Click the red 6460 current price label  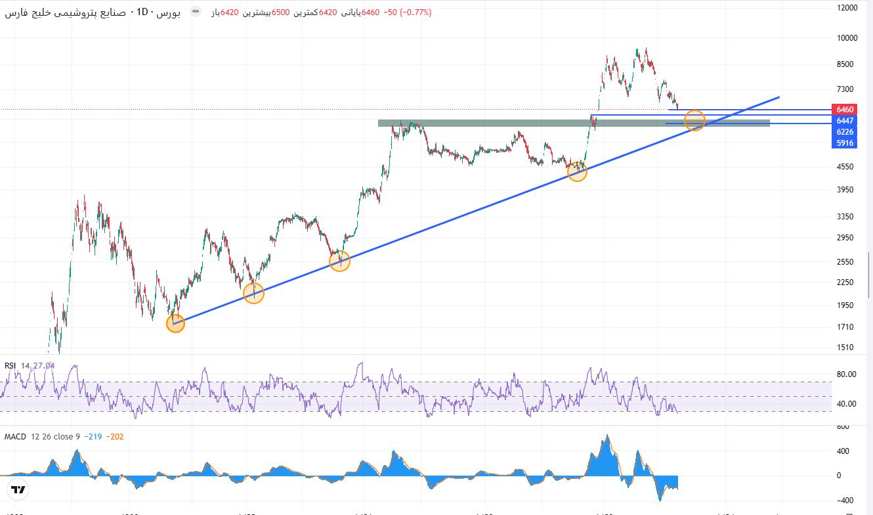(845, 109)
